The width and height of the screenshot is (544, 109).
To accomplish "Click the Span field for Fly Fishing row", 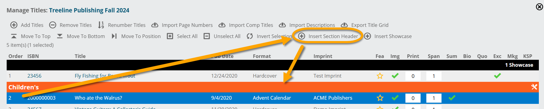I will point(434,76).
